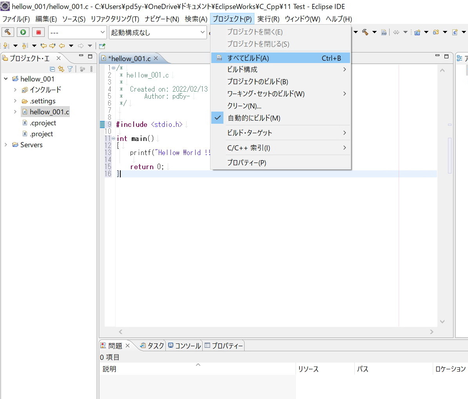Select すべてビルド(A) from Project menu
Image resolution: width=468 pixels, height=399 pixels.
281,58
